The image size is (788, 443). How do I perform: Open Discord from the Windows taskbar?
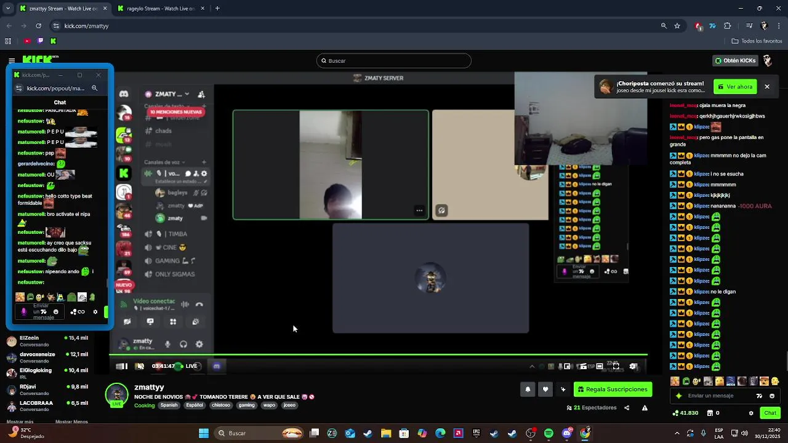567,433
